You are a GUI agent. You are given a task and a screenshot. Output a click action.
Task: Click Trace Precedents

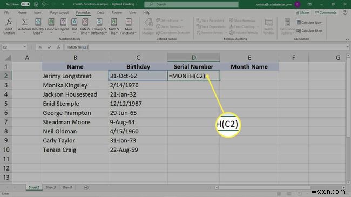click(x=210, y=21)
